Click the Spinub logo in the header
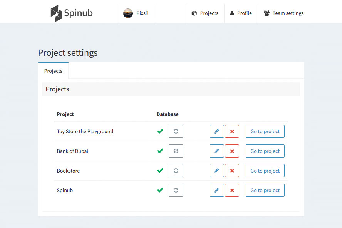Screen dimensions: 342x228 72,13
